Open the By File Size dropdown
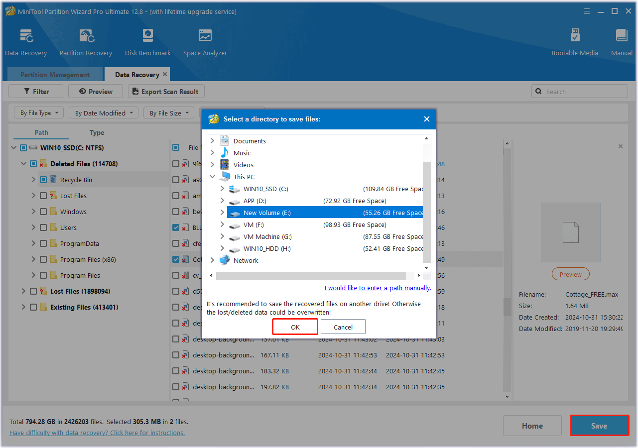The height and width of the screenshot is (448, 638). click(169, 113)
